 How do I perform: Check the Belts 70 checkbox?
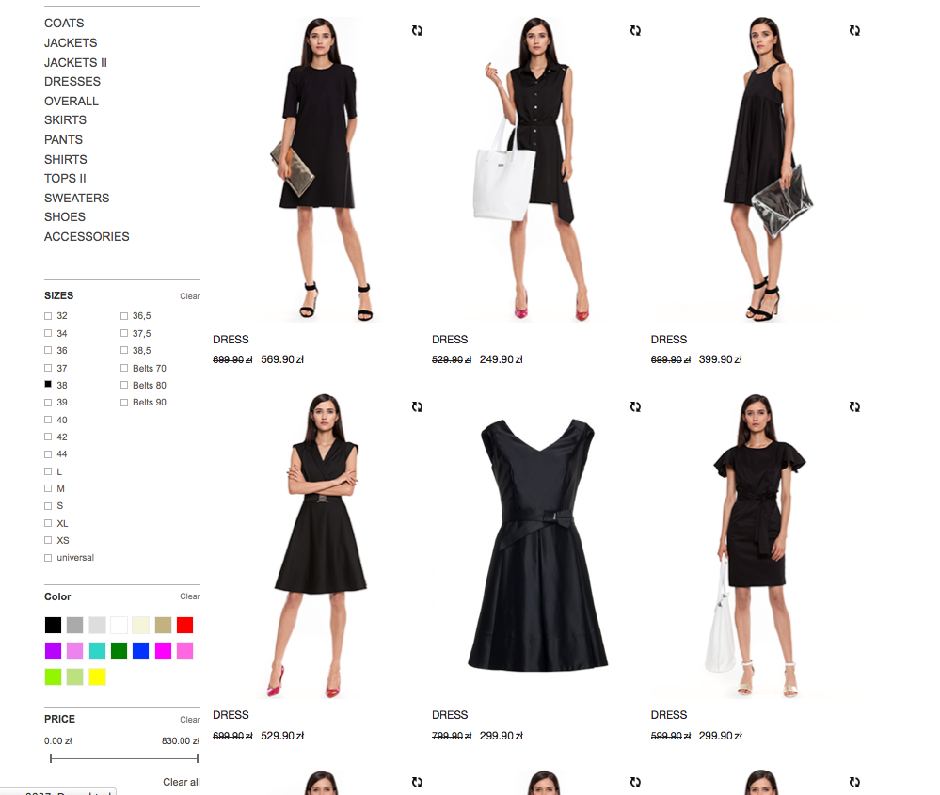[x=124, y=368]
